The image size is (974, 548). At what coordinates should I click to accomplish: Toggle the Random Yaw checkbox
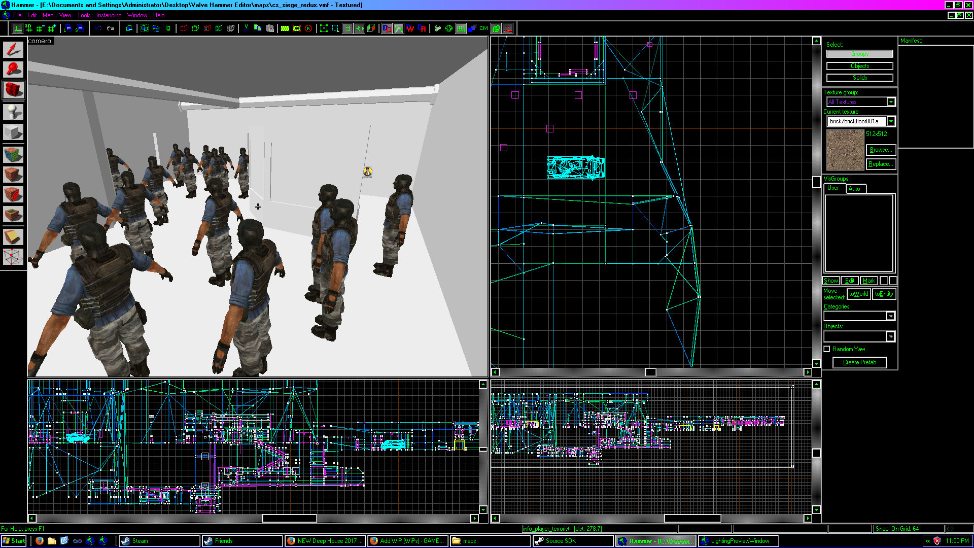coord(827,349)
